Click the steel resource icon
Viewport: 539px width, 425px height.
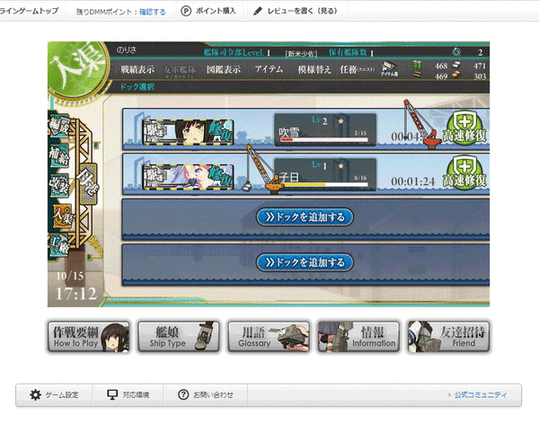click(455, 65)
